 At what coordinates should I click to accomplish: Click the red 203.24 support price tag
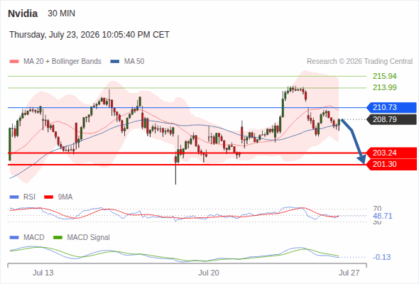pyautogui.click(x=391, y=153)
